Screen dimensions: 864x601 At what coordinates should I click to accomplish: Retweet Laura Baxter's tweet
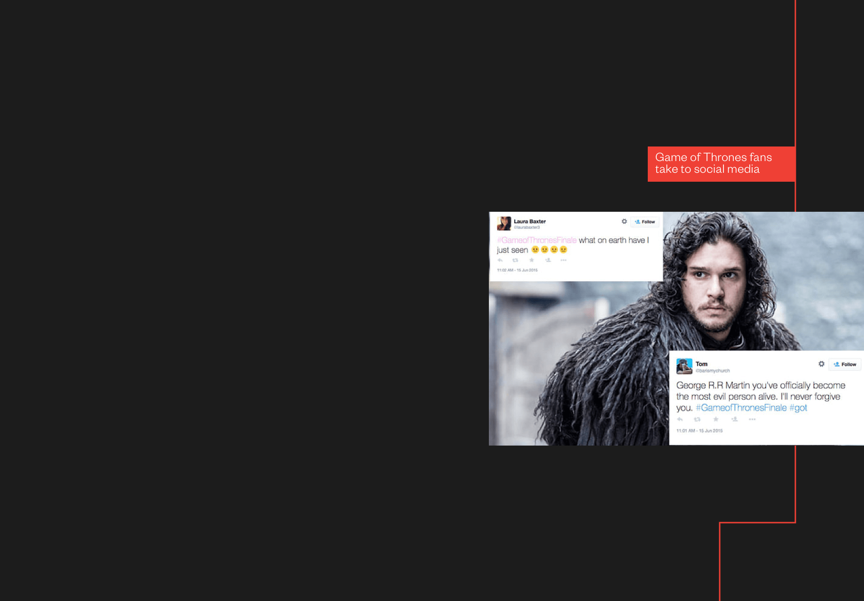[515, 260]
